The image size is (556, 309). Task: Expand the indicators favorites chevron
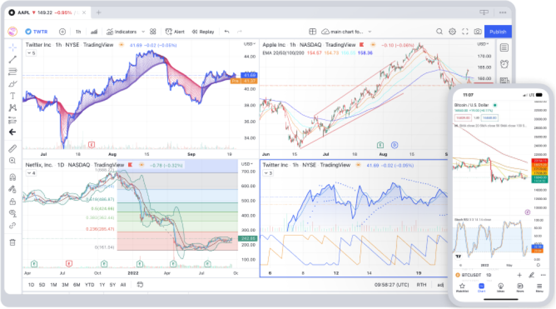(x=143, y=31)
